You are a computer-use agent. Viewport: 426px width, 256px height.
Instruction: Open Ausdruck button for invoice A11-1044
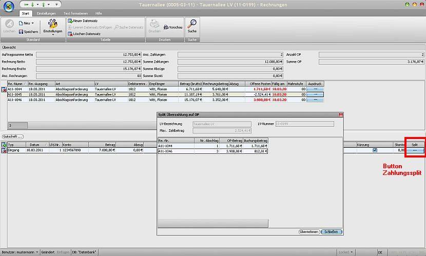click(315, 89)
